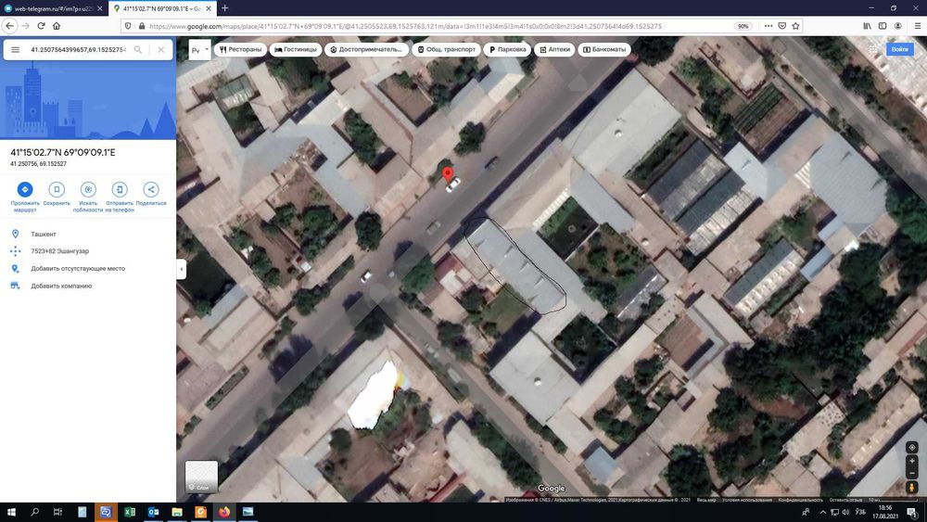Click the plus code 7523+82 Эшангузар

[59, 251]
